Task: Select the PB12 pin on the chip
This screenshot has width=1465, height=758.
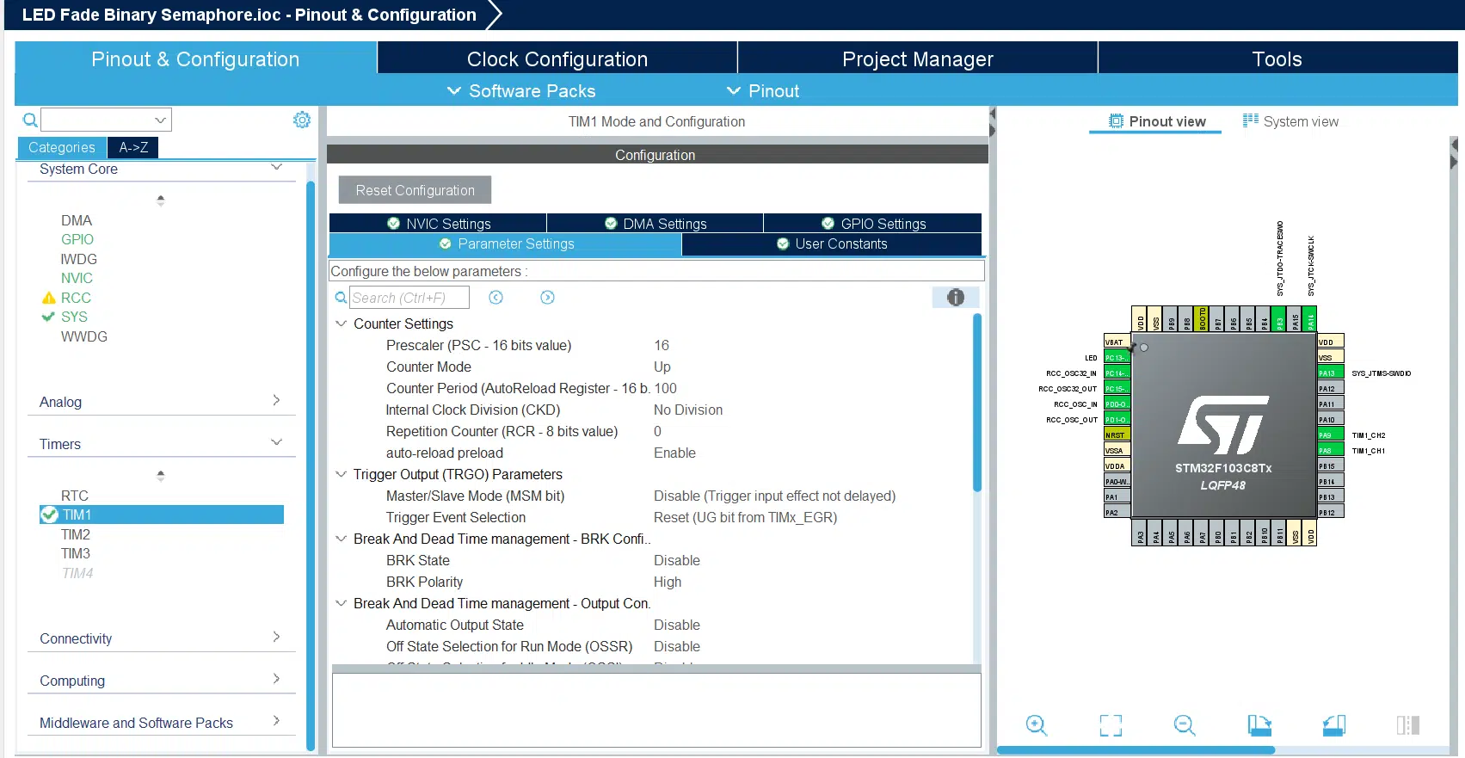Action: pos(1330,513)
